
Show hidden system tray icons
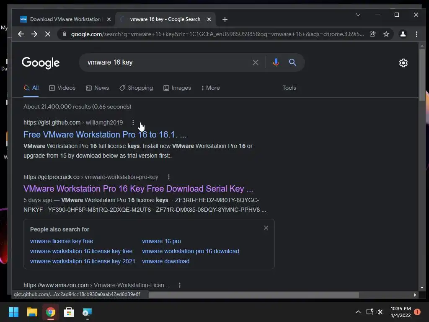358,312
